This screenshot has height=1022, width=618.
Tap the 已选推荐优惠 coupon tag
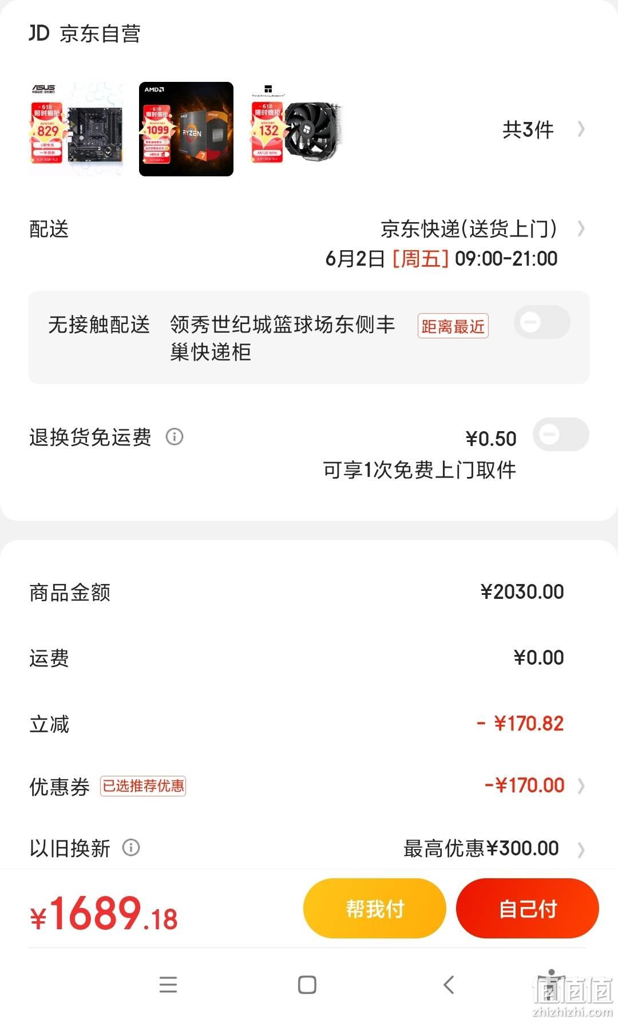[x=143, y=786]
